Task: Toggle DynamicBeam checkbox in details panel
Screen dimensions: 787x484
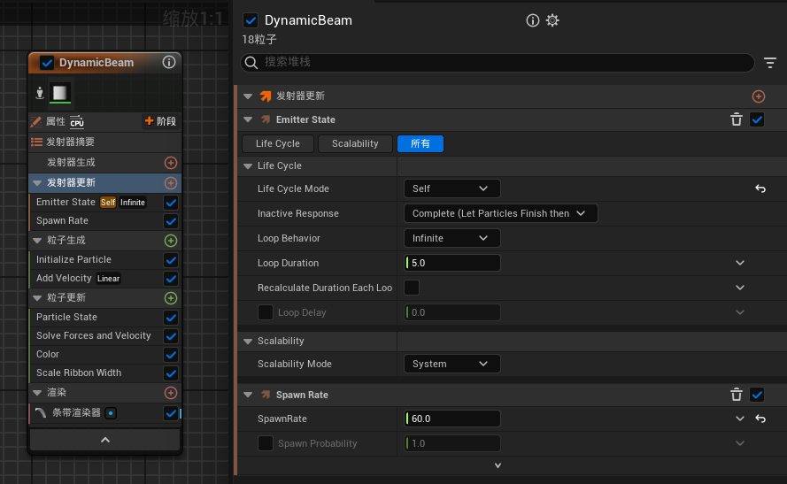Action: click(x=251, y=20)
